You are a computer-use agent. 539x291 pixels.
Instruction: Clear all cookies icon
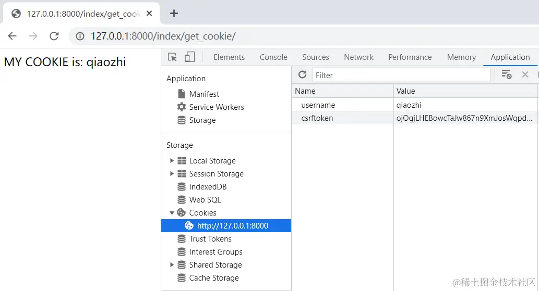(506, 75)
